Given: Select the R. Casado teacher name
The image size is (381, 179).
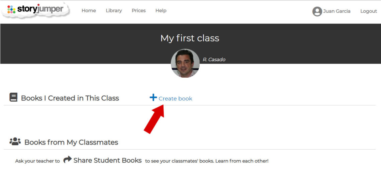Looking at the screenshot, I should tap(214, 60).
